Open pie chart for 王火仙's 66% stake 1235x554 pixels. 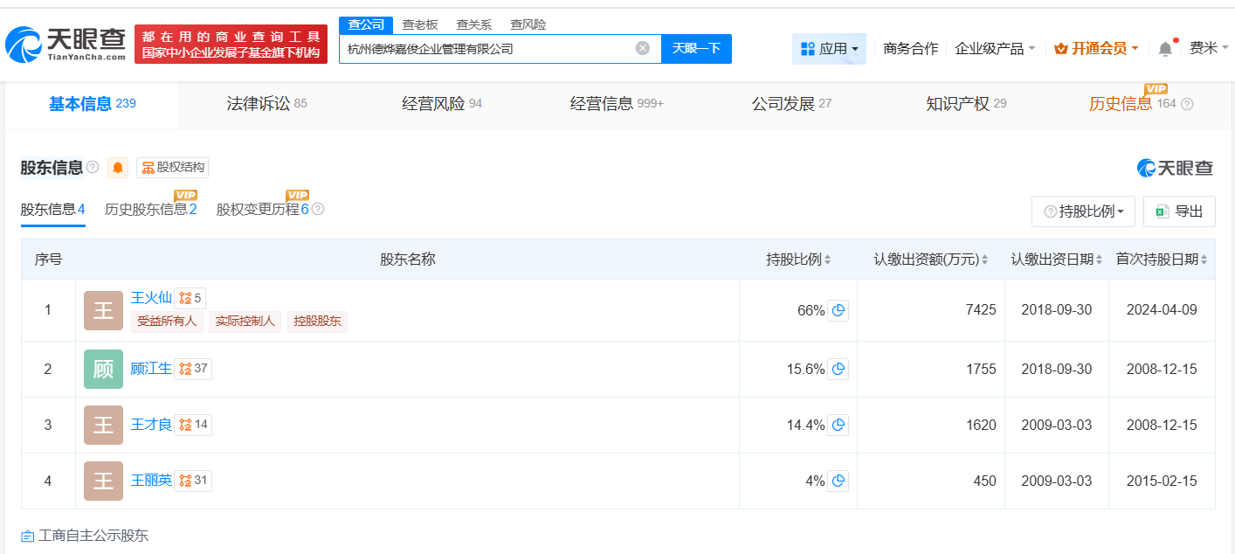coord(838,309)
